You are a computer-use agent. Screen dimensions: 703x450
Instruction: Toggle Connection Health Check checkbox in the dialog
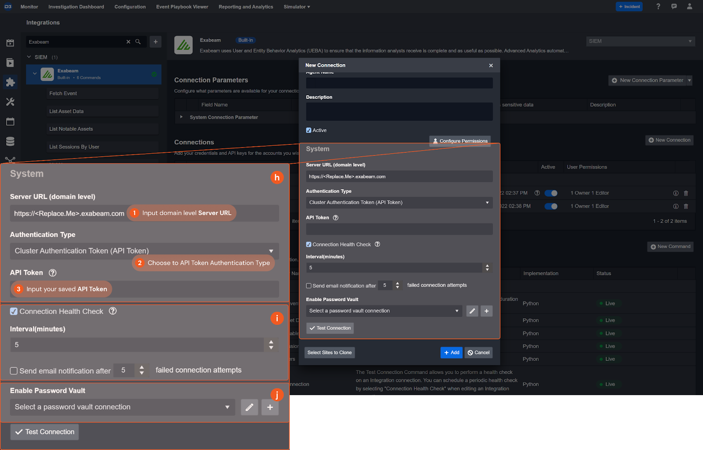308,245
